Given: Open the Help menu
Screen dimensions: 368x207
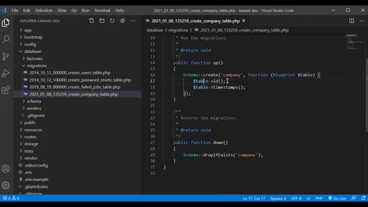Looking at the screenshot, I should pos(120,10).
